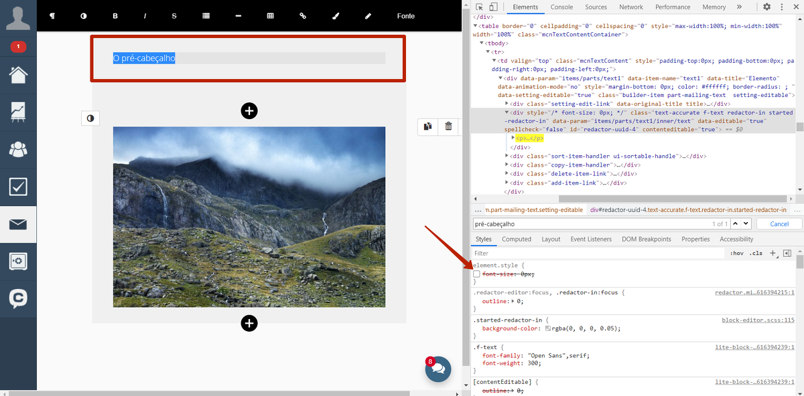Expand the sort-item-handler div node
804x396 pixels.
point(507,156)
